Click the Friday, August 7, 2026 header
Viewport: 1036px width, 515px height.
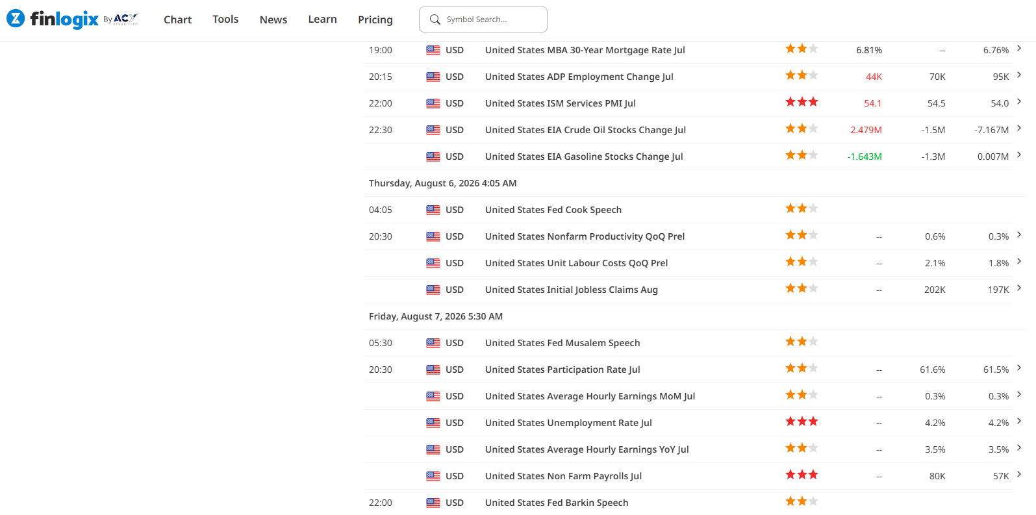(x=436, y=316)
